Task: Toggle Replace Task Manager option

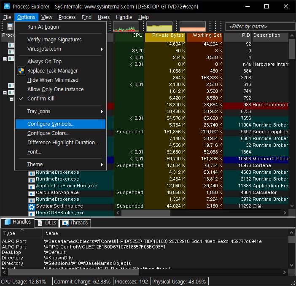Action: [x=60, y=71]
